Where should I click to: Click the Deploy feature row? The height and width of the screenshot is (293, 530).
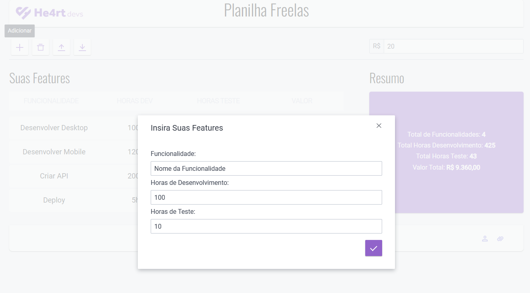coord(54,200)
